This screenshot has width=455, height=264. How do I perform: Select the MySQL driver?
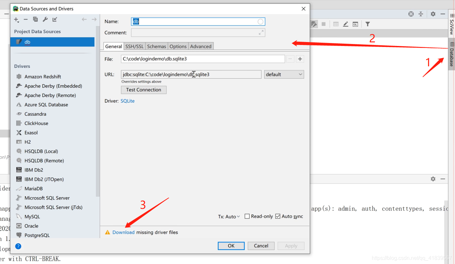(x=32, y=217)
